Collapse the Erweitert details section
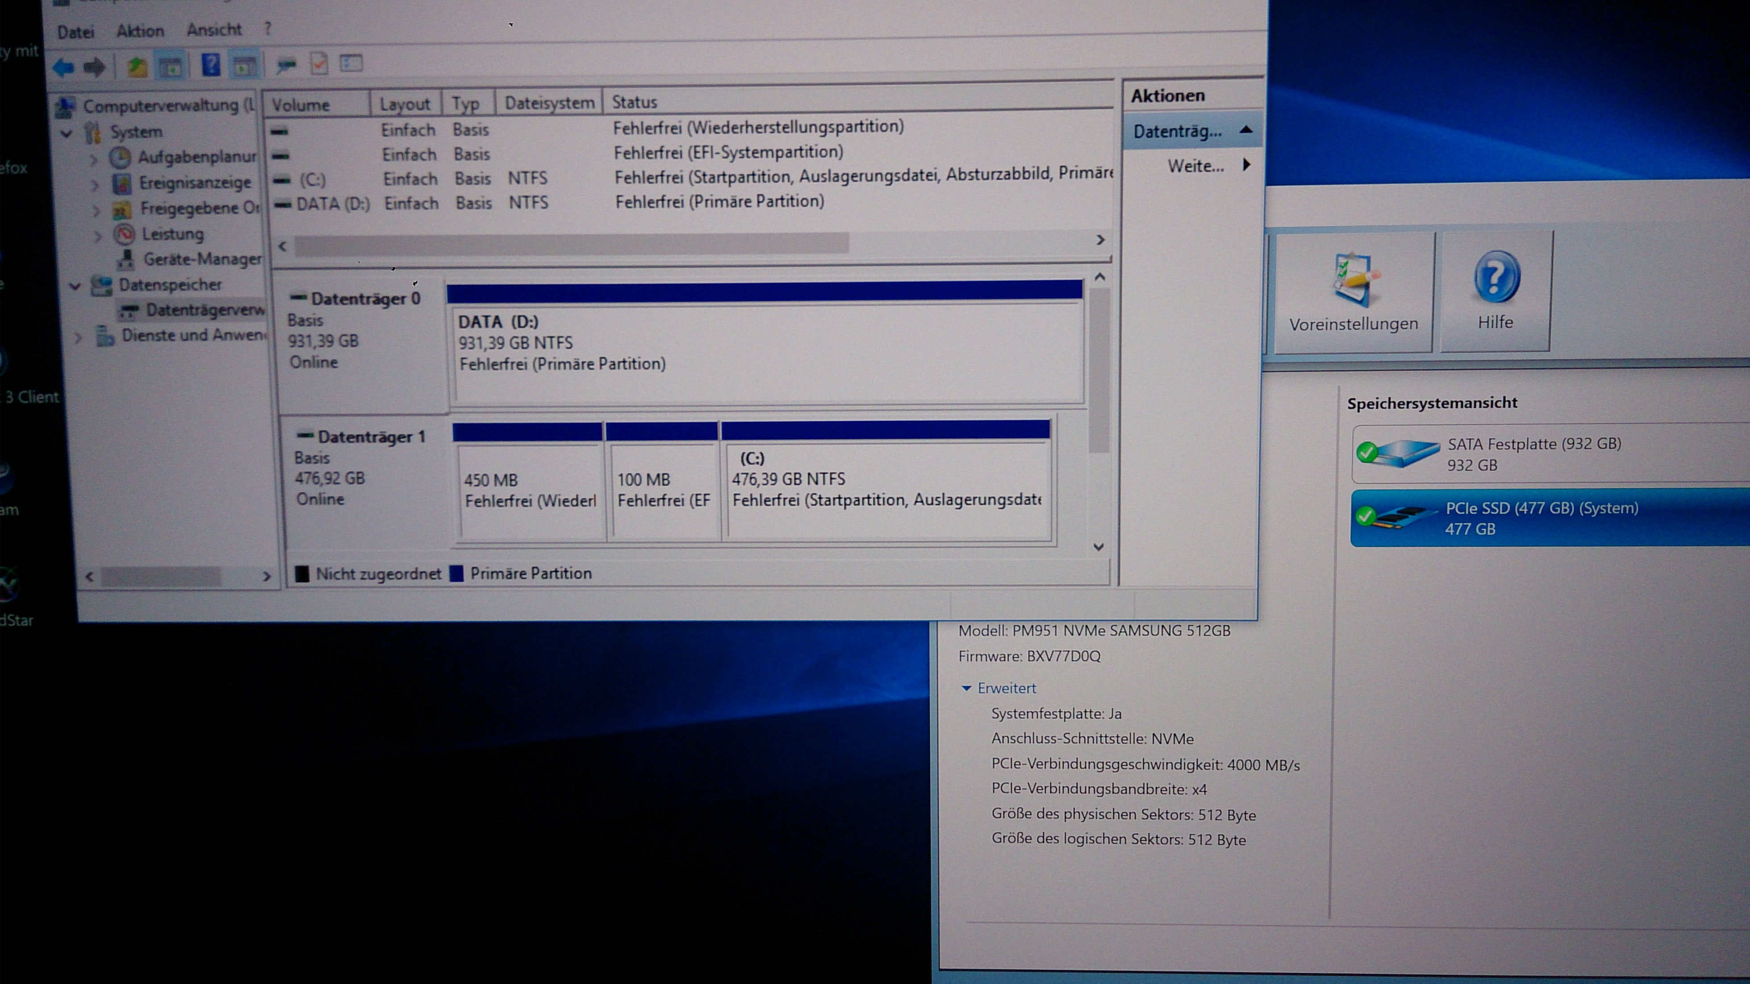1750x984 pixels. (x=966, y=688)
